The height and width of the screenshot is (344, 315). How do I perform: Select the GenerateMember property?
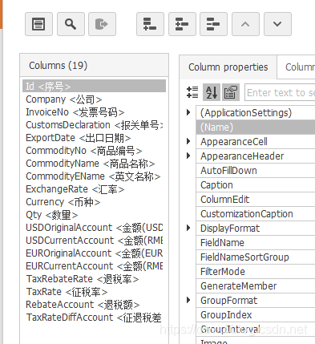pos(256,286)
